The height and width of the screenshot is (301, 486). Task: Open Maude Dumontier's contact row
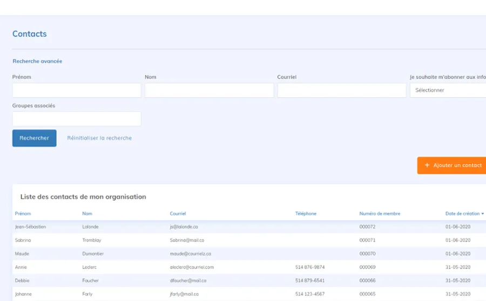tap(243, 254)
